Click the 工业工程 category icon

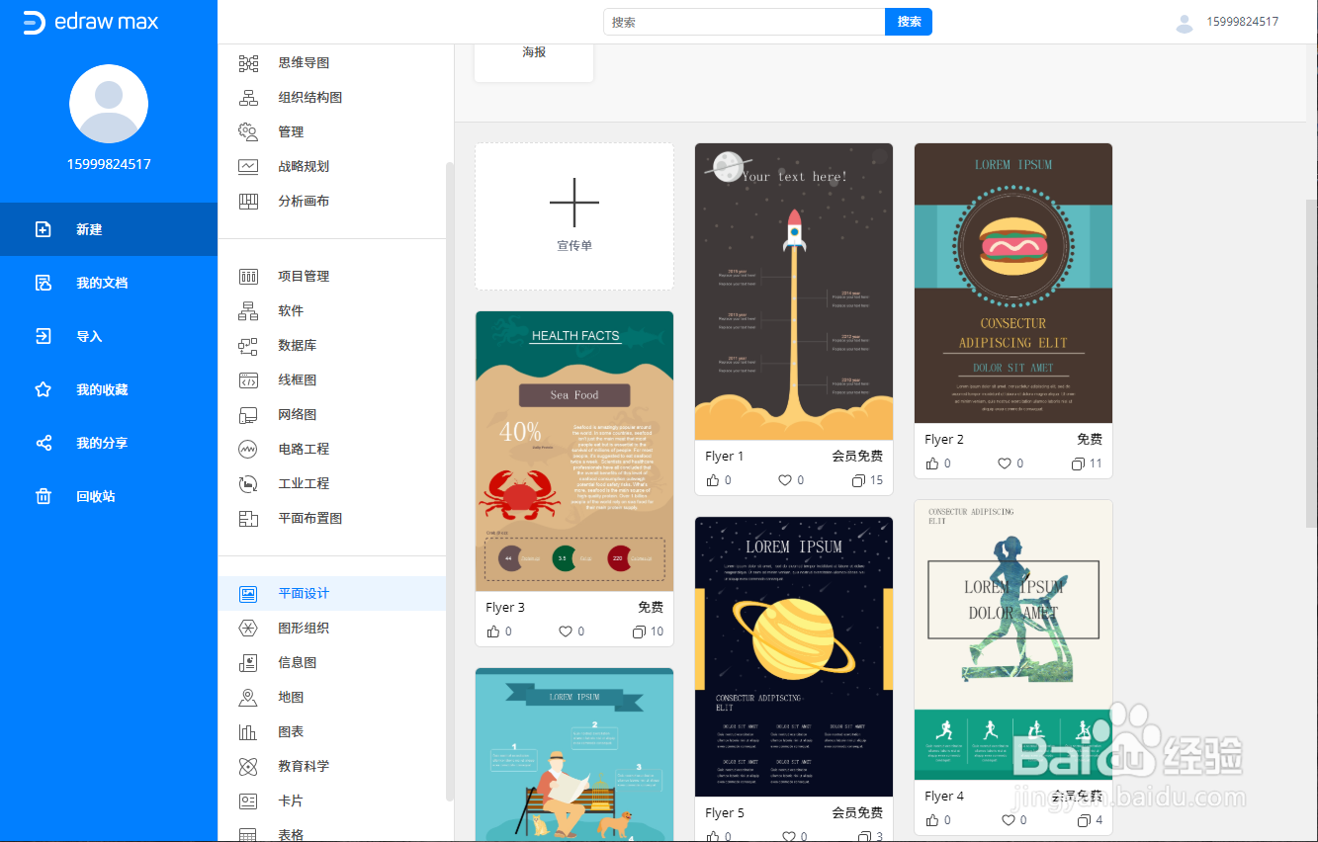tap(248, 483)
